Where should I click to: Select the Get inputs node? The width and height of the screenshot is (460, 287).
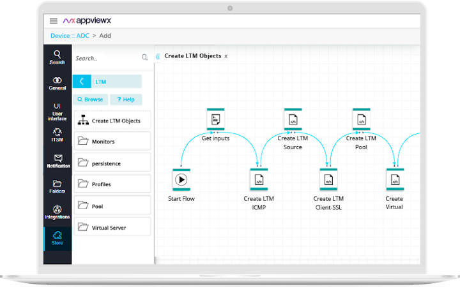(x=216, y=119)
